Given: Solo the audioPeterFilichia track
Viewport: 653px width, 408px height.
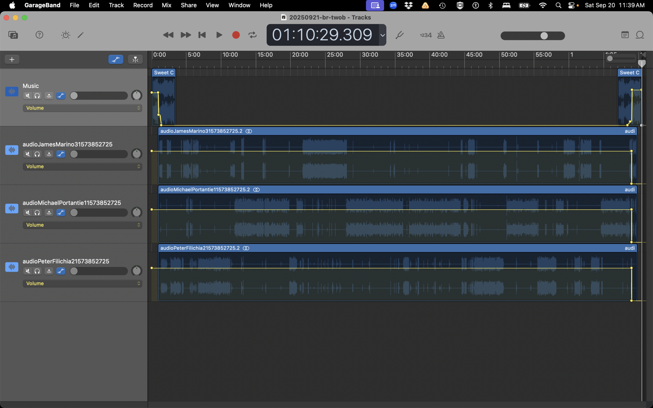Looking at the screenshot, I should point(37,271).
